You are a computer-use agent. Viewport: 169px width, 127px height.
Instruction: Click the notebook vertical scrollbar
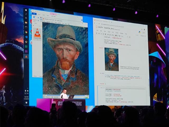pos(149,88)
